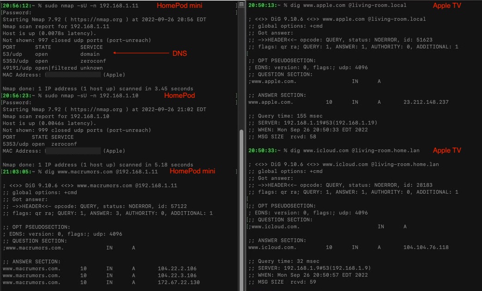Click flags line showing 'ANSWER: 3'
The height and width of the screenshot is (291, 482).
[108, 213]
